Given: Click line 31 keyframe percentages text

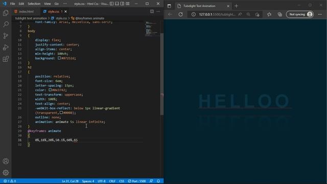Looking at the screenshot, I should [56, 140].
